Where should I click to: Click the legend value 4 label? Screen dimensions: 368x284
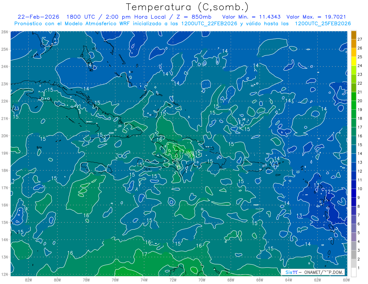359,242
